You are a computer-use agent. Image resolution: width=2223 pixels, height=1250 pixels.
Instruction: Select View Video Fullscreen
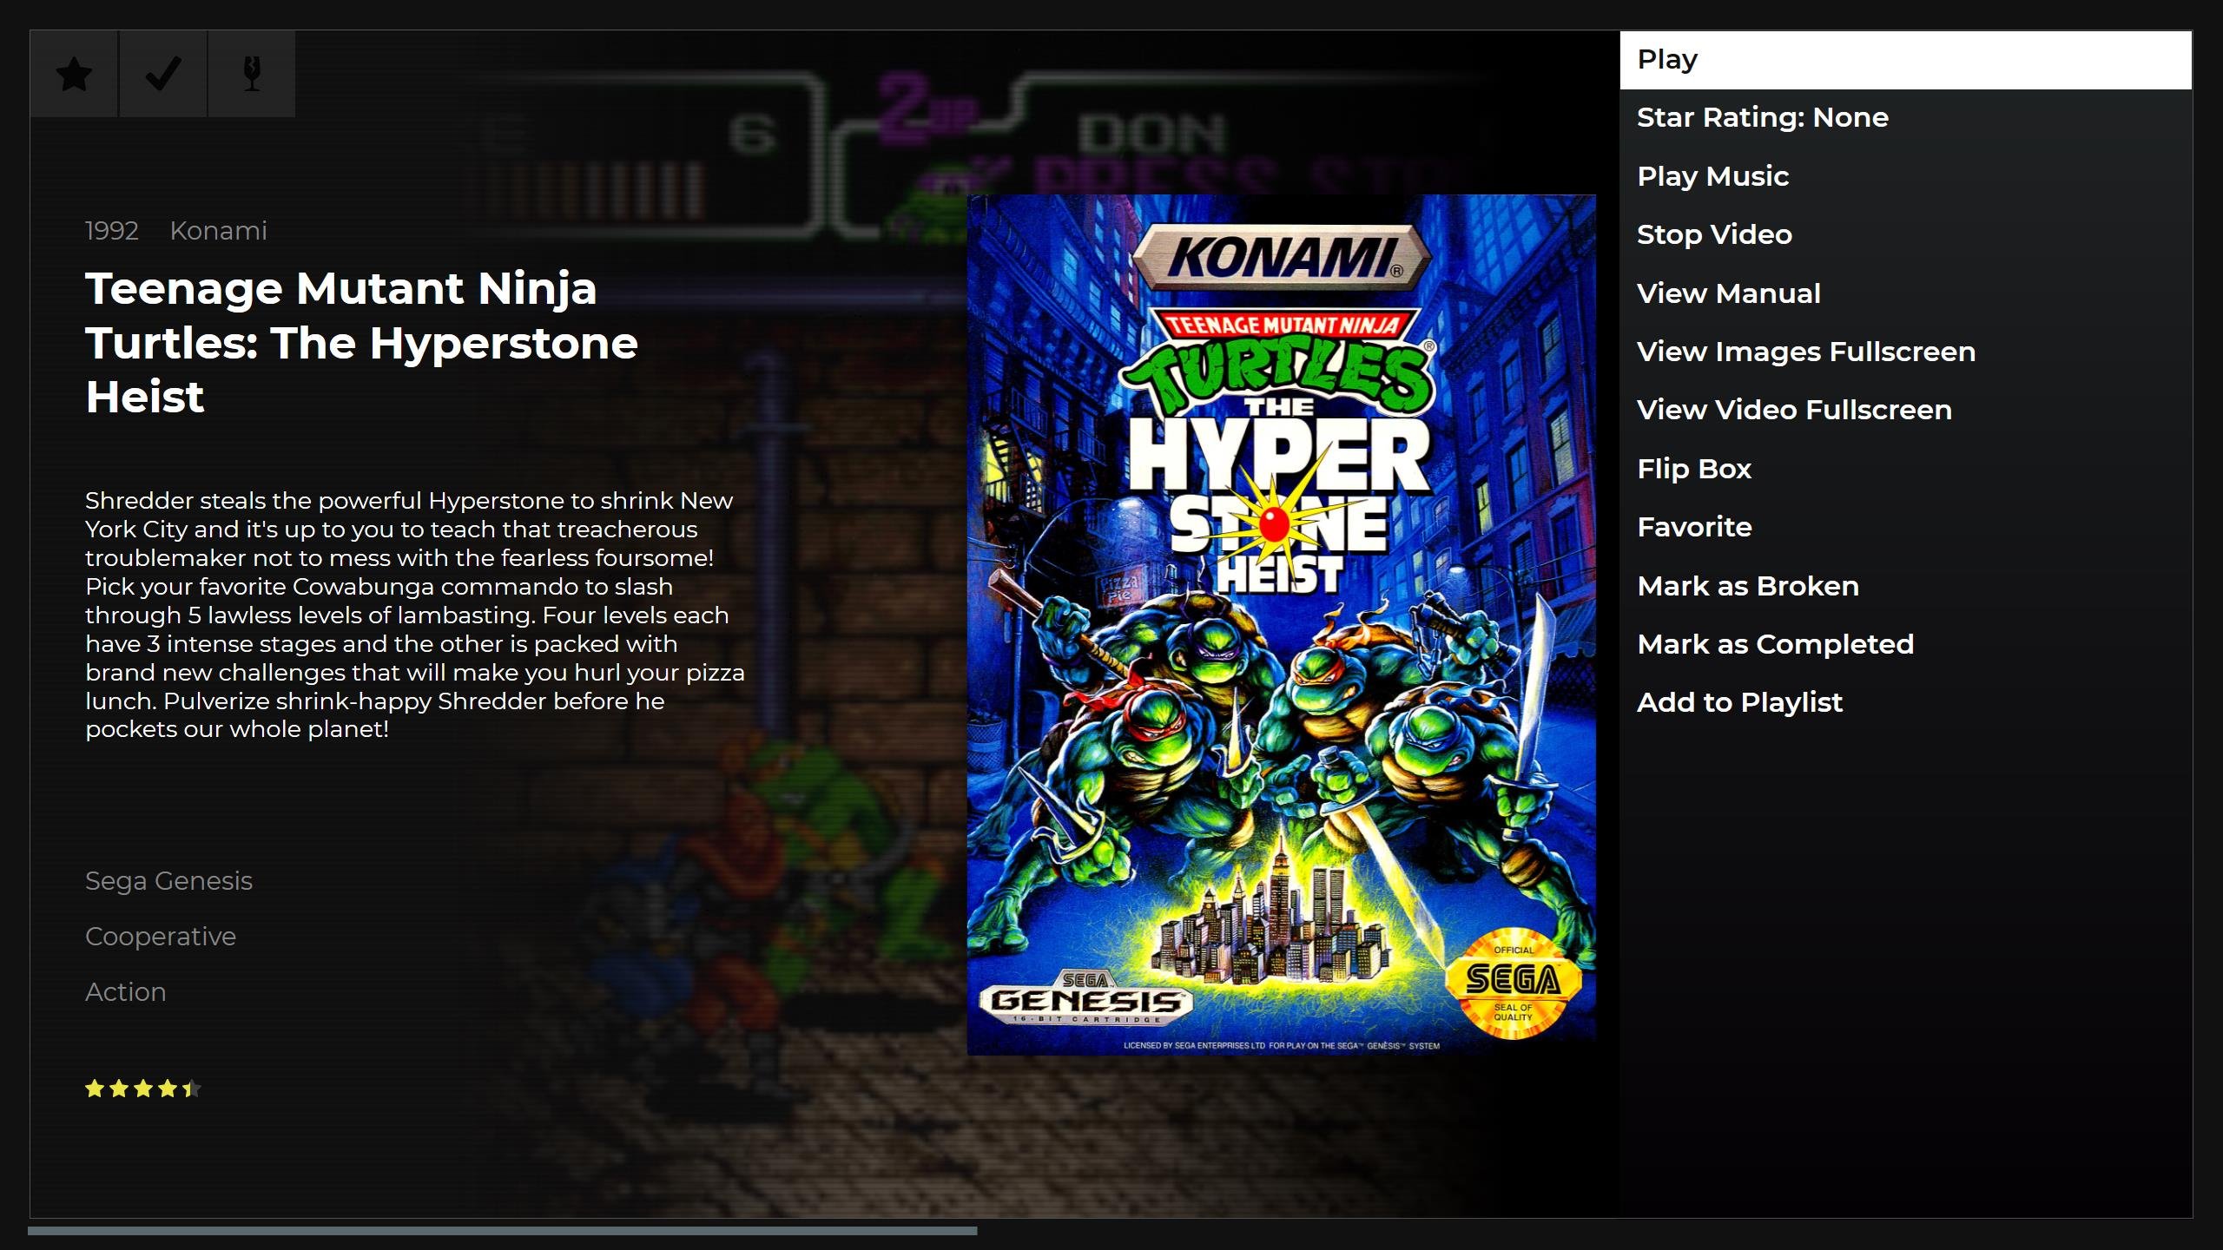[1905, 410]
